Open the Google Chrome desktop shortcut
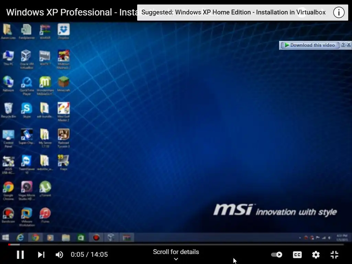The height and width of the screenshot is (264, 352). point(8,190)
